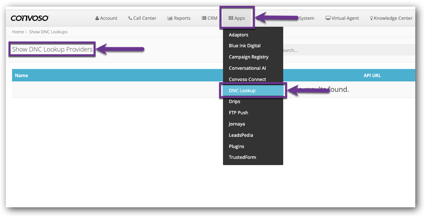The image size is (425, 217).
Task: Open Drips from Apps dropdown
Action: tap(253, 102)
